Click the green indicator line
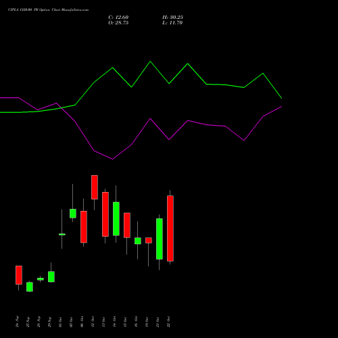338x338 pixels. point(150,62)
